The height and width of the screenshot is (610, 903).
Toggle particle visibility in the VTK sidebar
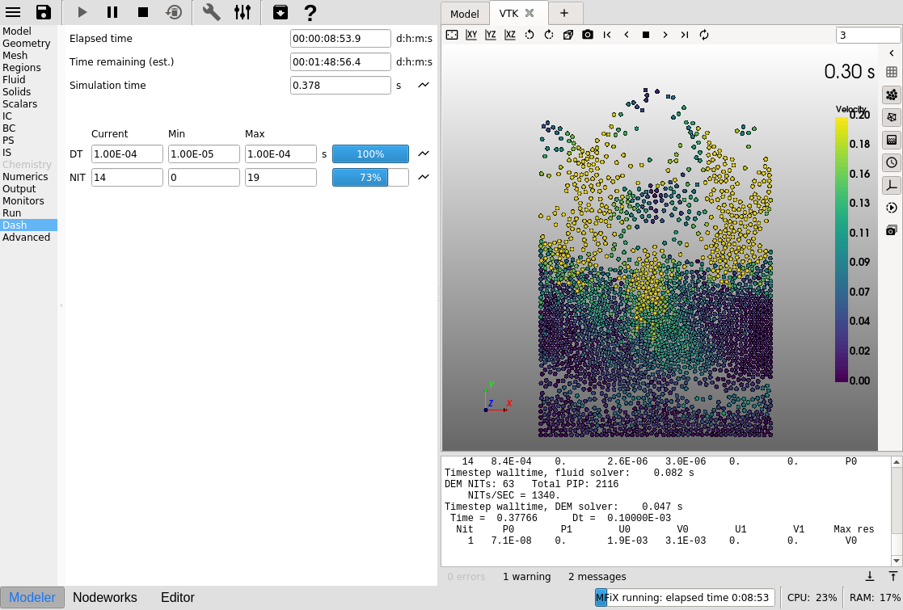(x=892, y=95)
